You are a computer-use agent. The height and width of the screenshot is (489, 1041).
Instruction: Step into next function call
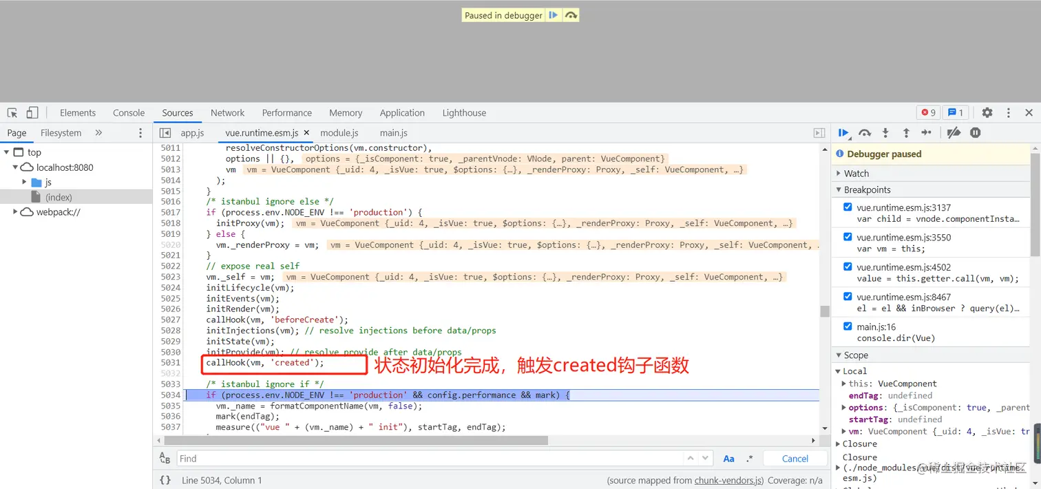point(885,133)
